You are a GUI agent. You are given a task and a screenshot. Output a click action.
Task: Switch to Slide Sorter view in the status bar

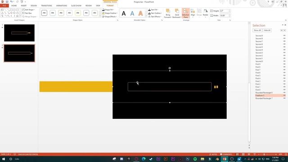coord(243,154)
